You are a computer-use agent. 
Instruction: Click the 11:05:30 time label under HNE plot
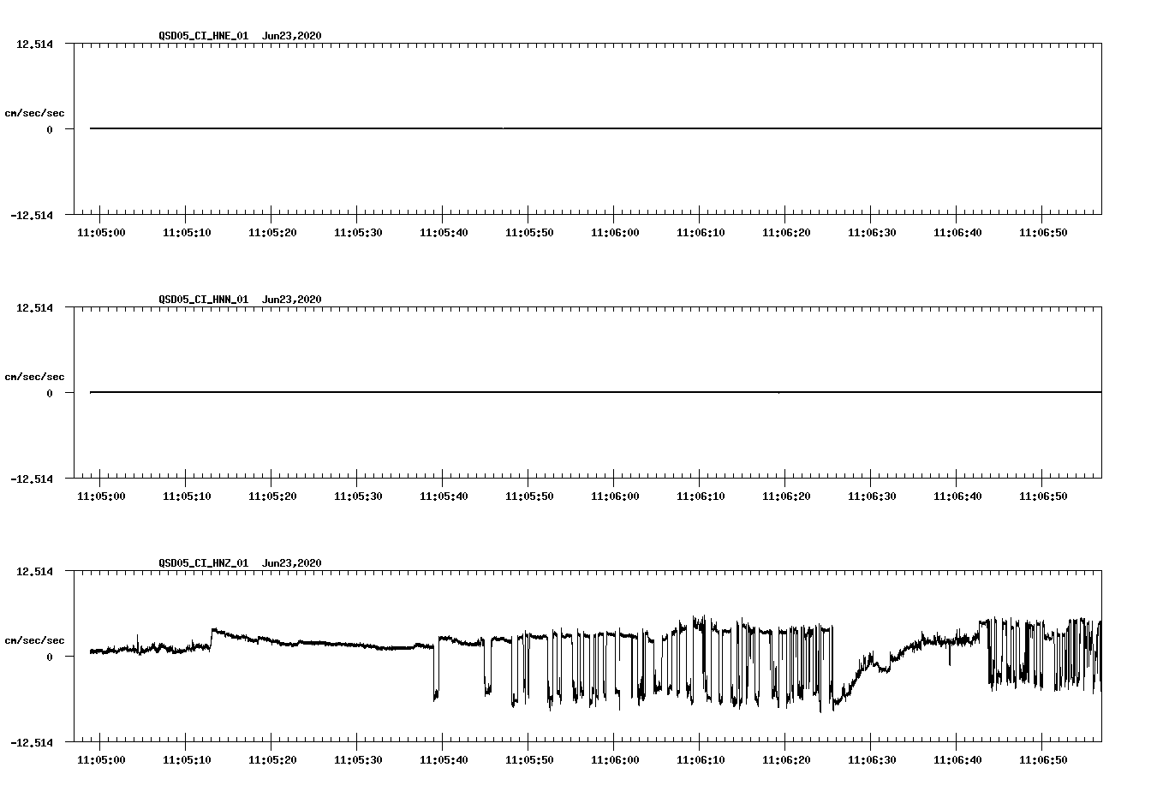(358, 233)
